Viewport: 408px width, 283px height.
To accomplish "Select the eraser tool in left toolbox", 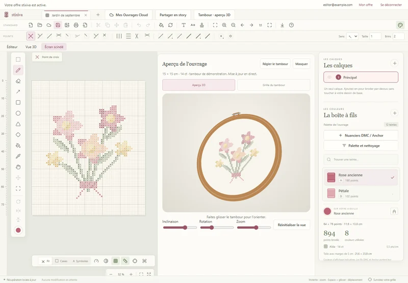I will 18,81.
